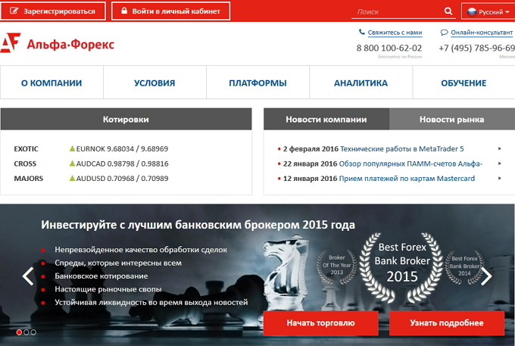This screenshot has width=515, height=346.
Task: Click the Поиск search input field
Action: 398,12
